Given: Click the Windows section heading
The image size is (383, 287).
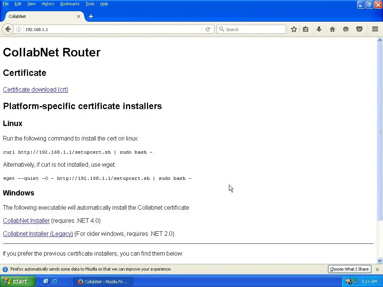Looking at the screenshot, I should pos(19,193).
